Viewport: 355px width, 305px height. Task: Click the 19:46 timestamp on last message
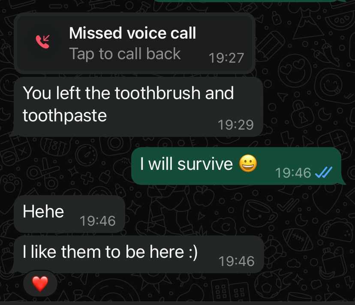[237, 261]
